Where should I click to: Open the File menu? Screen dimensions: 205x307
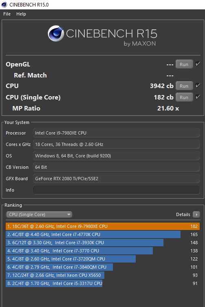click(7, 14)
